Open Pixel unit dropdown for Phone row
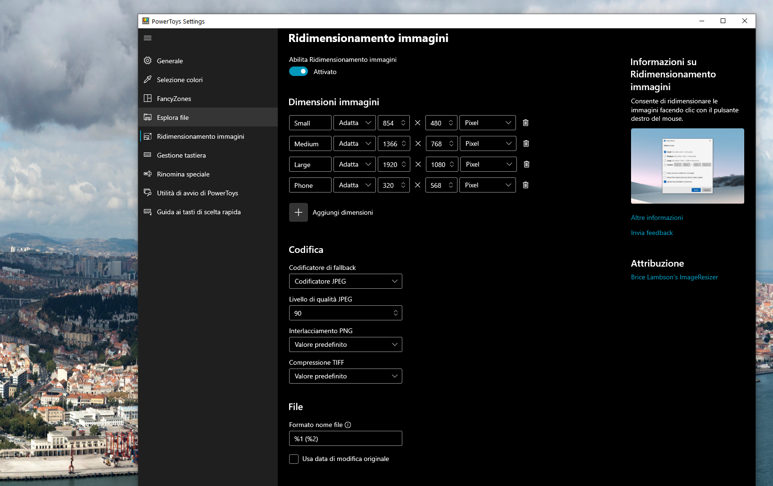Viewport: 773px width, 486px height. (x=488, y=185)
